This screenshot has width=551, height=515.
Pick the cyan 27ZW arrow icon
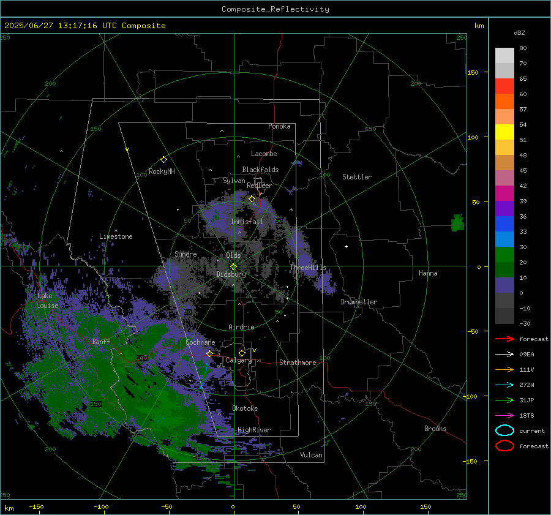(x=504, y=385)
